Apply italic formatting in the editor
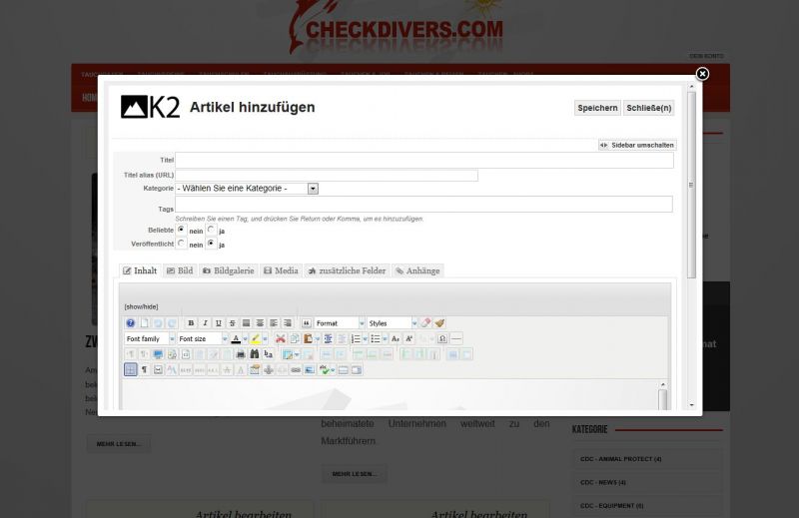This screenshot has height=518, width=799. point(205,323)
